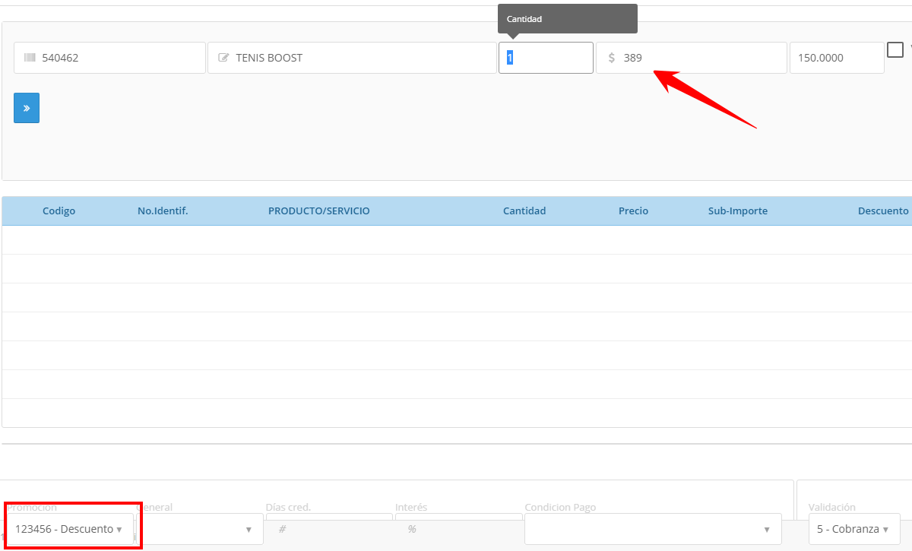Click the Interés percent field
912x551 pixels.
pos(459,529)
